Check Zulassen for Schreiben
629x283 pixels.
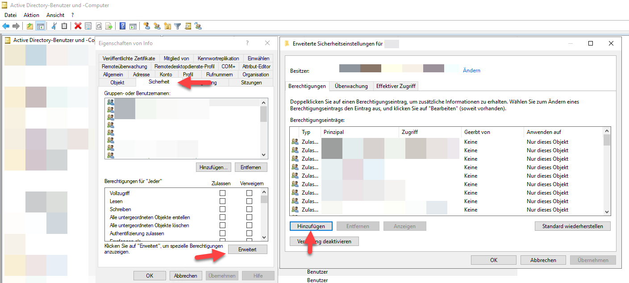click(x=222, y=209)
